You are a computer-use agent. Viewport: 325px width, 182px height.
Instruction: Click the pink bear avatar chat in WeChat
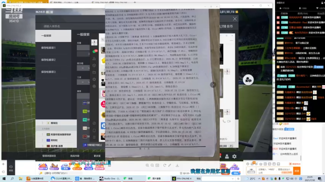pos(103,93)
